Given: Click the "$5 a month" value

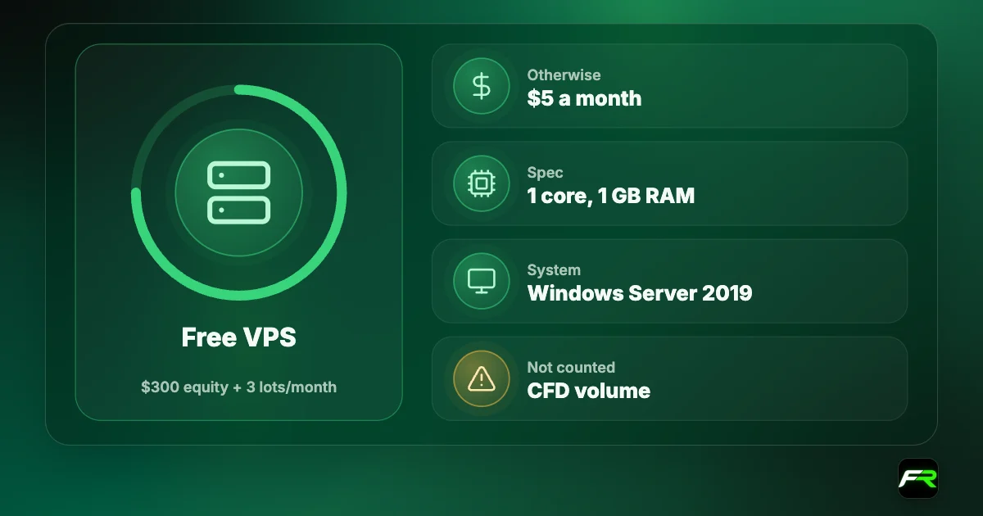Looking at the screenshot, I should click(584, 98).
